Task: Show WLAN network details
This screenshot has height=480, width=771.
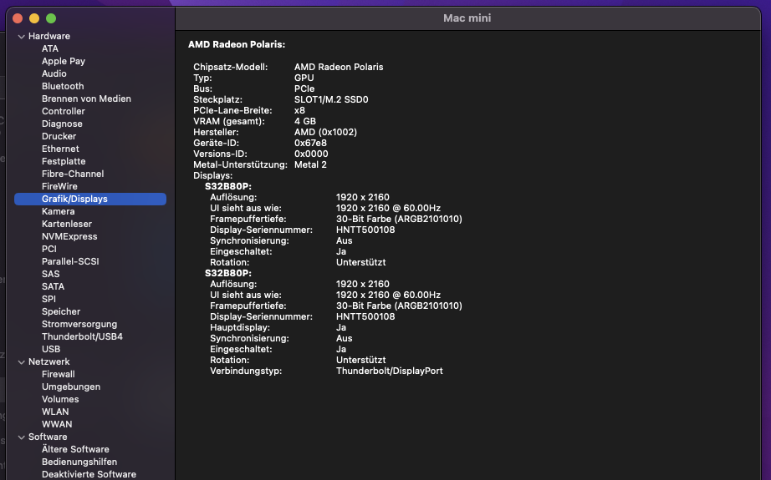Action: pos(55,412)
